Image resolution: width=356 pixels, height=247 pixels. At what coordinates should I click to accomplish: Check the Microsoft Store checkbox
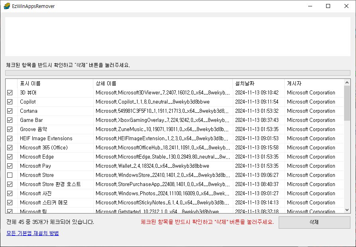point(10,175)
